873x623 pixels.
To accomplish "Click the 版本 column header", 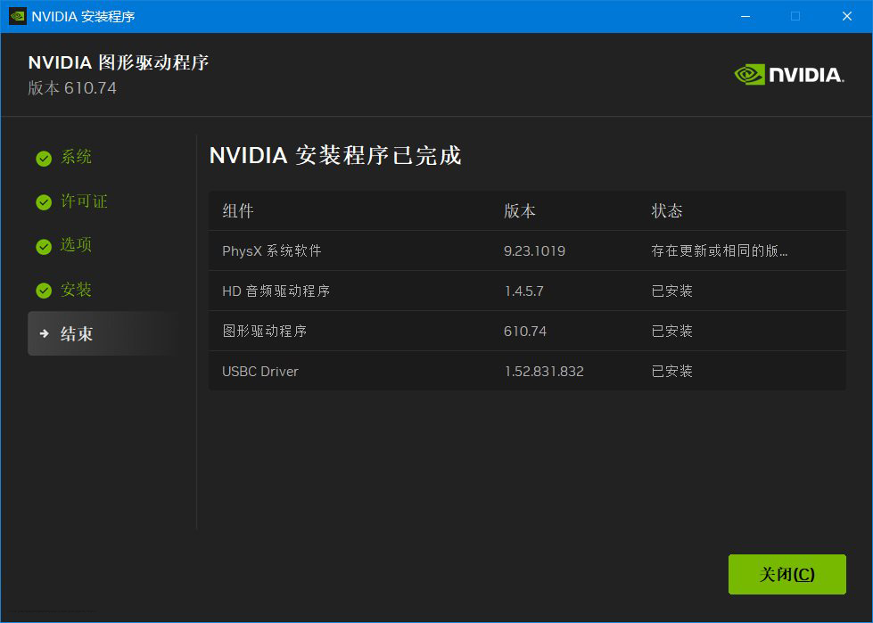I will [520, 211].
